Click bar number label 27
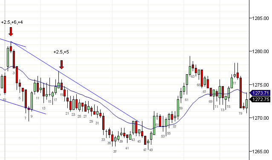Screen dimensions: 272x160 pyautogui.click(x=85, y=116)
